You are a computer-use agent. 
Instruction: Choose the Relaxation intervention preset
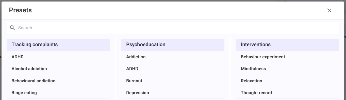[287, 81]
